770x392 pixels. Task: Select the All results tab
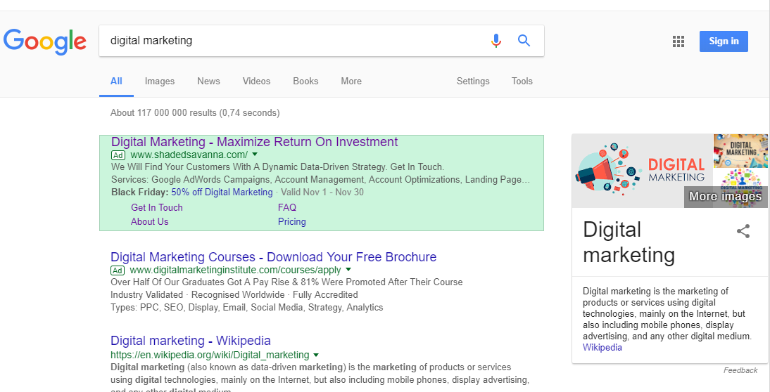click(x=116, y=81)
